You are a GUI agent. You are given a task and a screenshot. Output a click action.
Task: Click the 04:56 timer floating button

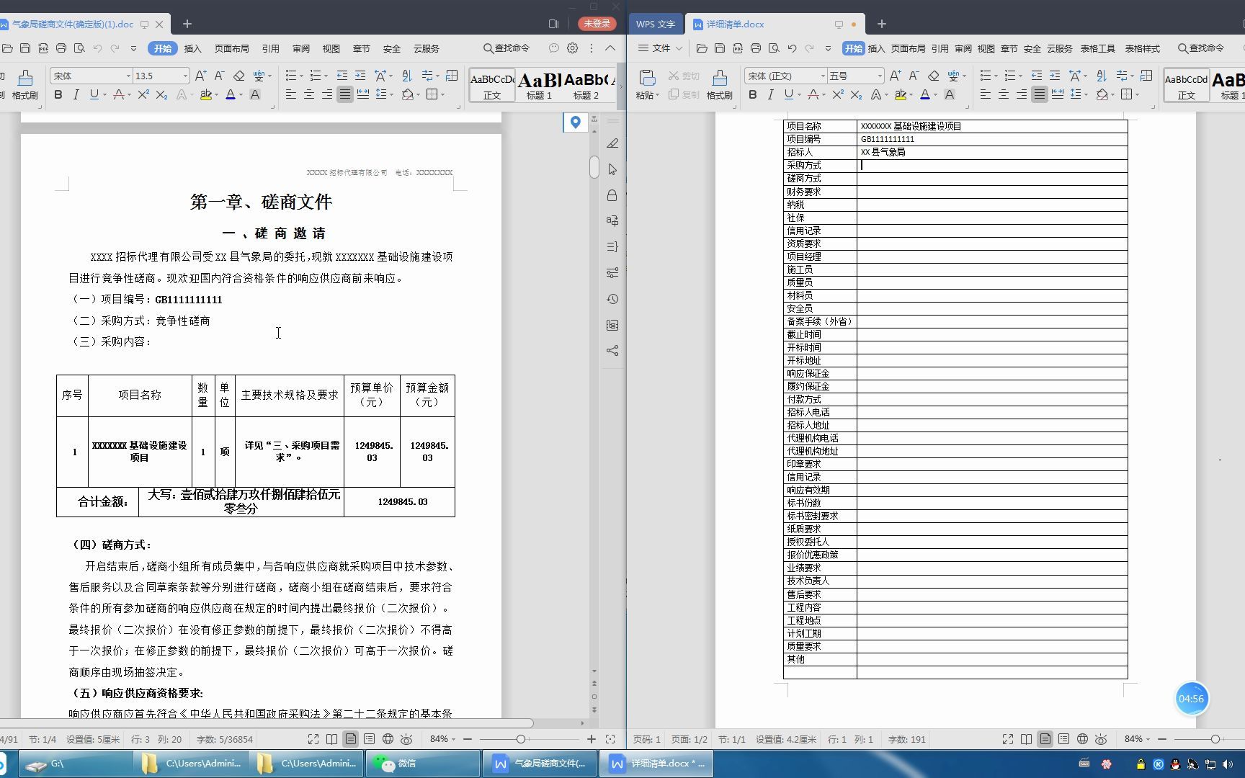[1191, 699]
